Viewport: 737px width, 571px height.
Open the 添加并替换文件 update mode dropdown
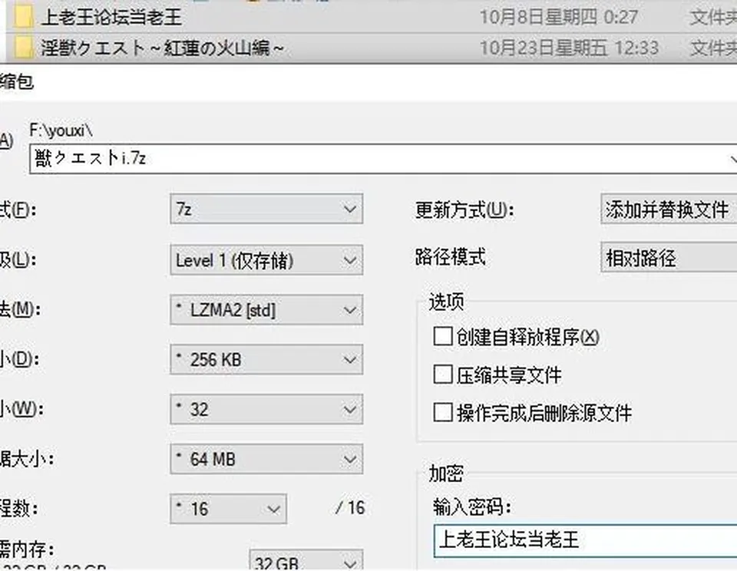point(669,209)
